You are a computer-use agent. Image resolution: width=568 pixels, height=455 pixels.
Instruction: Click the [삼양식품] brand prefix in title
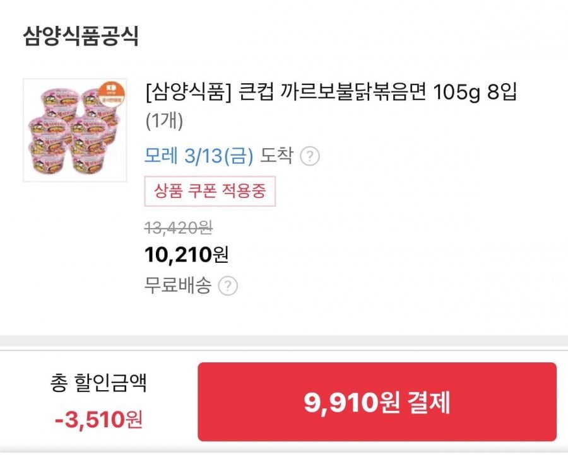189,93
